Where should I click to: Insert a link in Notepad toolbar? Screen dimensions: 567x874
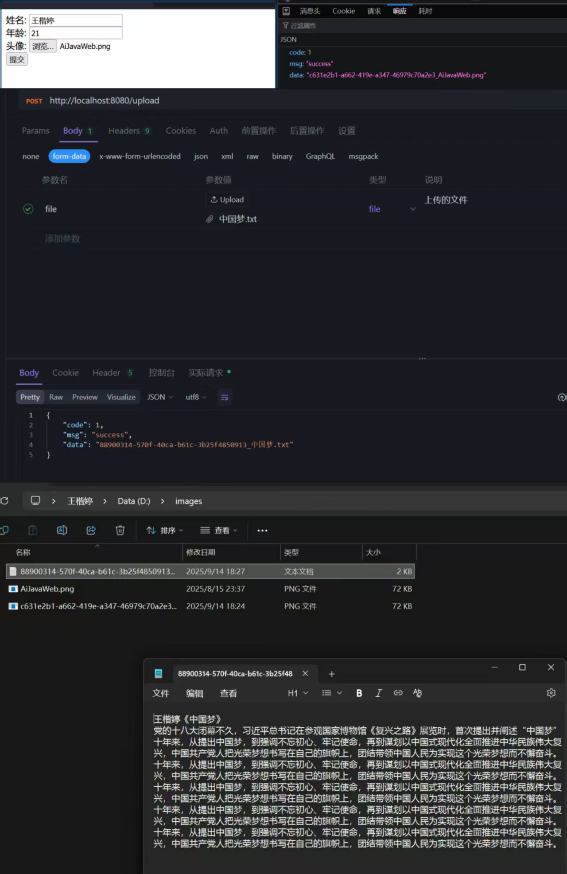click(398, 693)
